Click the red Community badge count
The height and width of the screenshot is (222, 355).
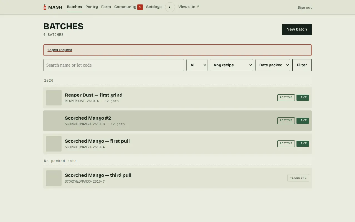[140, 7]
